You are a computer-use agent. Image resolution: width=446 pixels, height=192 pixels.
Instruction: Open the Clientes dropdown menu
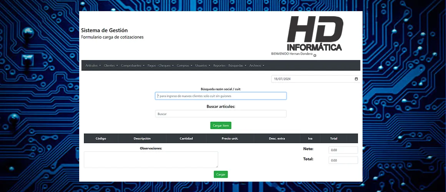pyautogui.click(x=111, y=66)
